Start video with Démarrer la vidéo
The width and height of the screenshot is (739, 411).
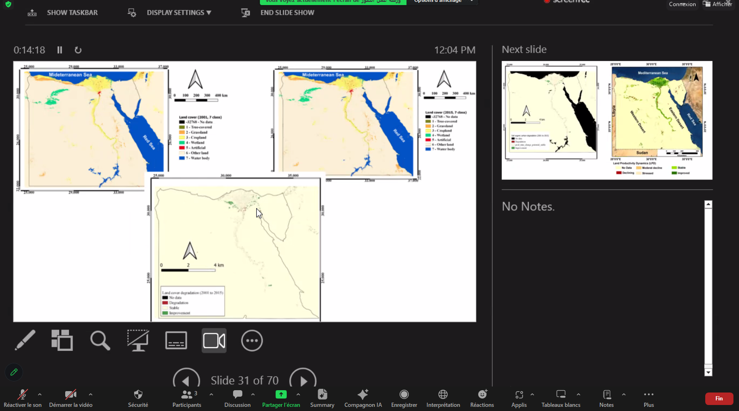click(x=71, y=398)
